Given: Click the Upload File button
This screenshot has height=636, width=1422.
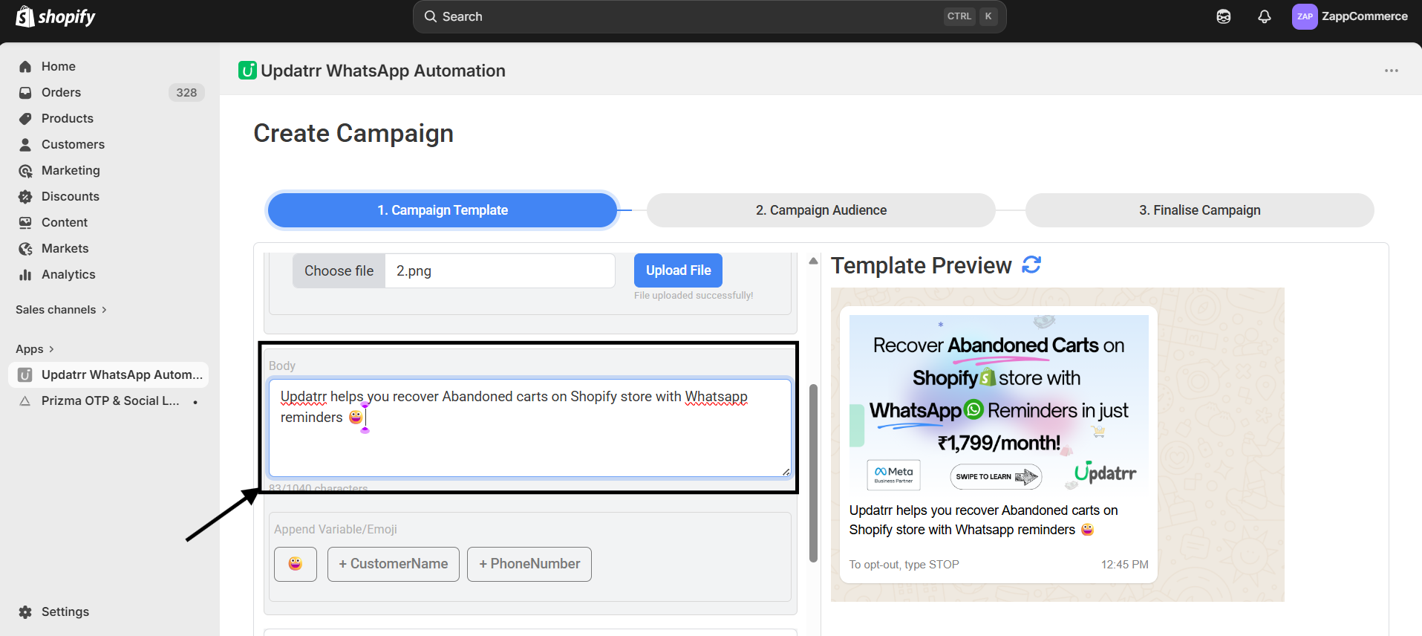Looking at the screenshot, I should [678, 270].
